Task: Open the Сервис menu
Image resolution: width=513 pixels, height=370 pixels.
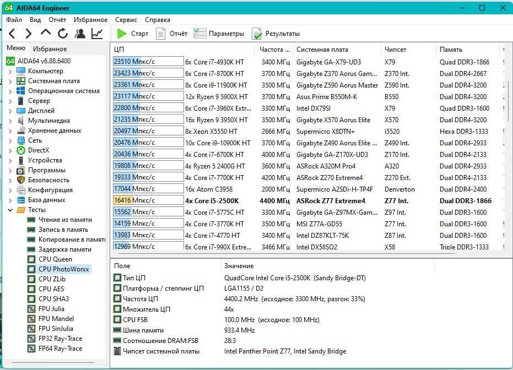Action: (x=126, y=20)
